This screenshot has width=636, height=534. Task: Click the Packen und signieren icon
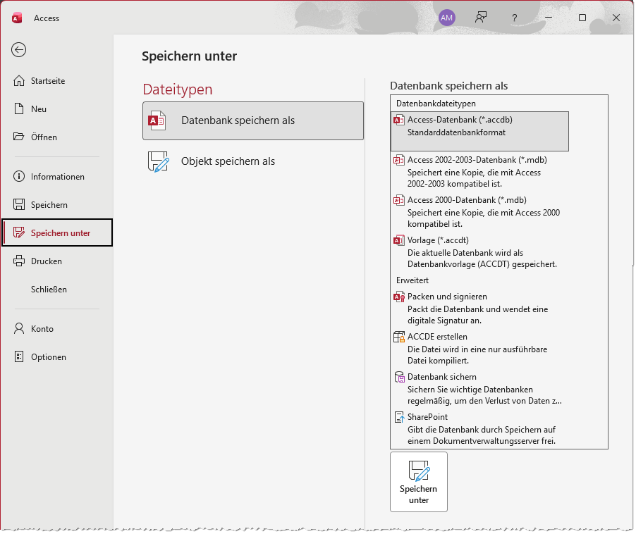398,297
